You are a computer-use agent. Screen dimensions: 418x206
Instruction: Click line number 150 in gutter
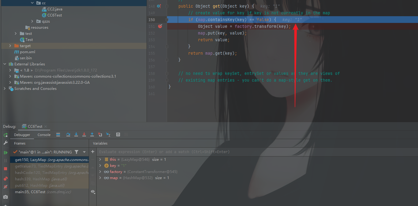coord(151,20)
